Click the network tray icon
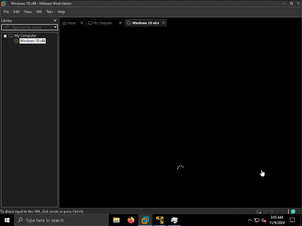Image resolution: width=302 pixels, height=226 pixels. point(257,220)
